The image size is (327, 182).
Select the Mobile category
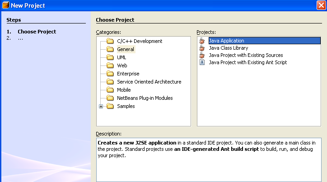coord(124,90)
